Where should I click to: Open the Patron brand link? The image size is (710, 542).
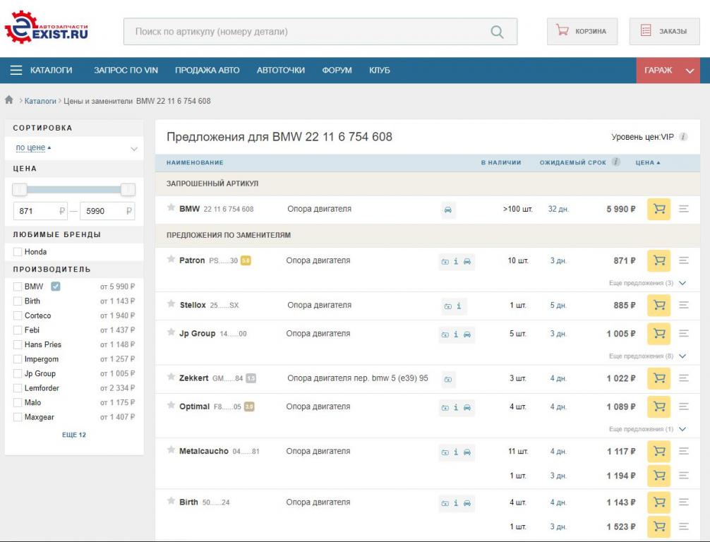click(x=192, y=260)
